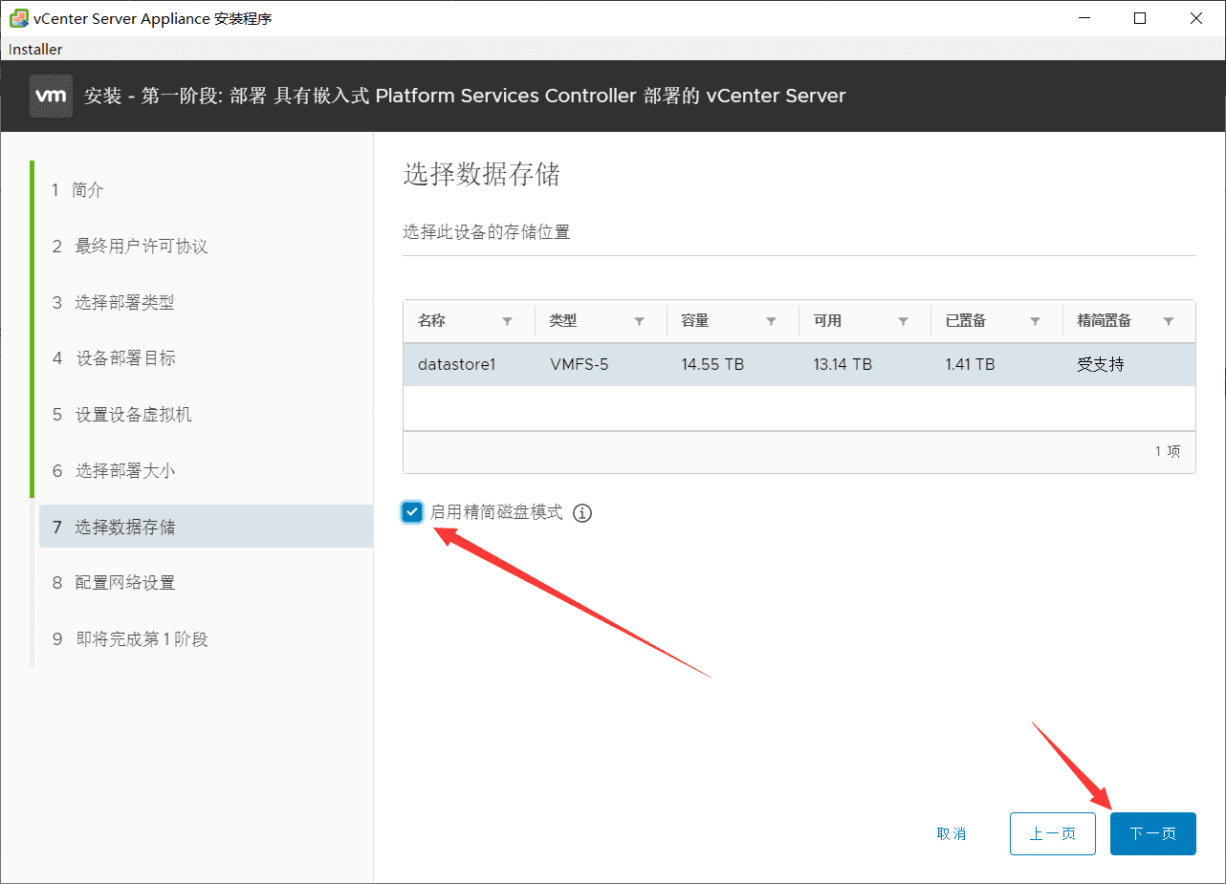Open the filter on 精简置备 column
1226x884 pixels.
1169,321
